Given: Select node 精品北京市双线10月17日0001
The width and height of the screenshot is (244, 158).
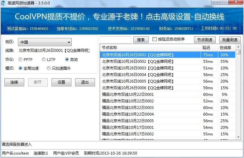Looking at the screenshot, I should (168, 127).
